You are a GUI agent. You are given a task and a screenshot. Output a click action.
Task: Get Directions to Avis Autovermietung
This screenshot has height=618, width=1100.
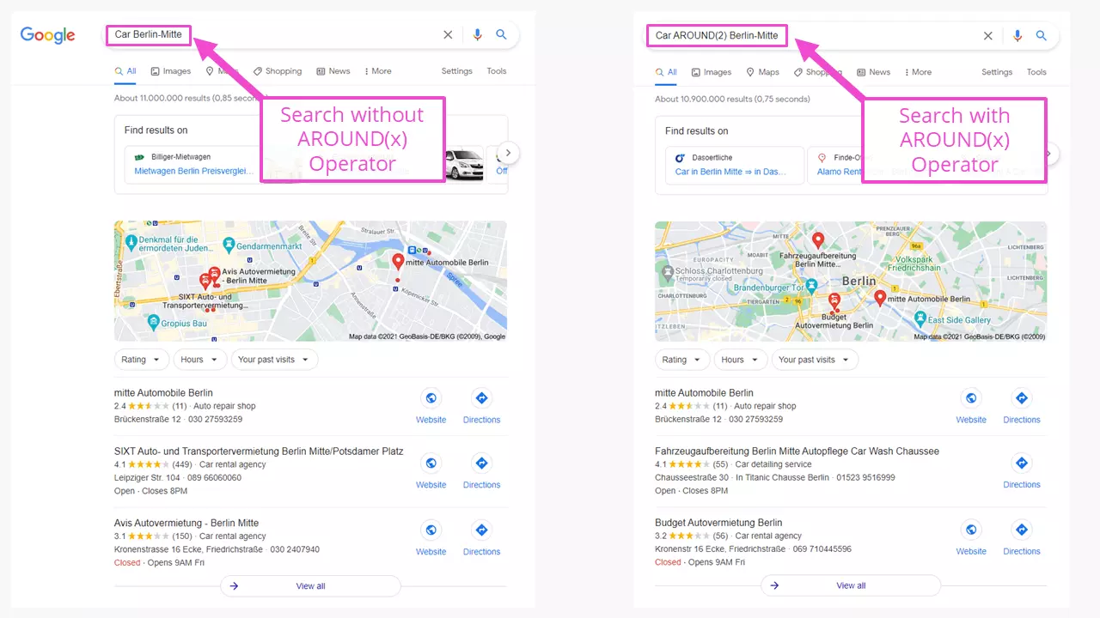481,537
